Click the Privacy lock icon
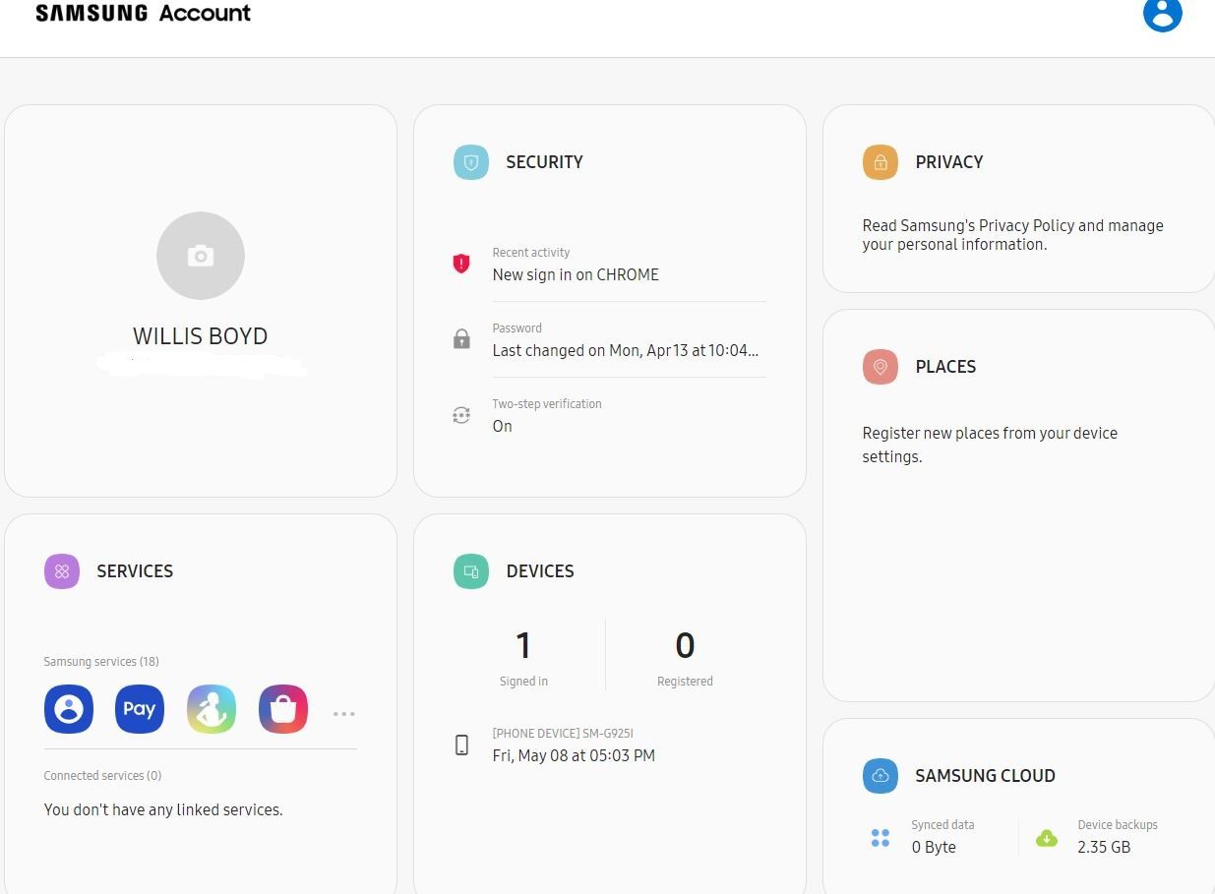This screenshot has width=1215, height=894. click(880, 162)
